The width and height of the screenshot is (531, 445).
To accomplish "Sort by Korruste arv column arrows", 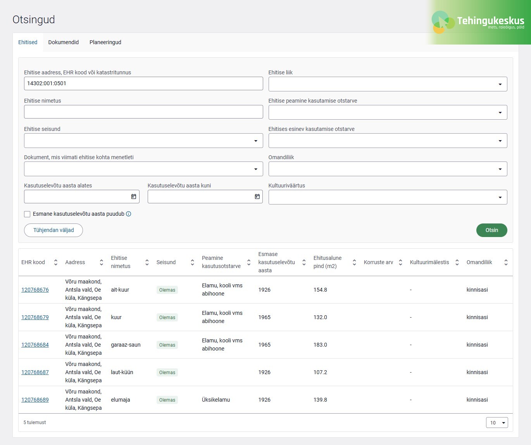I will pos(401,263).
